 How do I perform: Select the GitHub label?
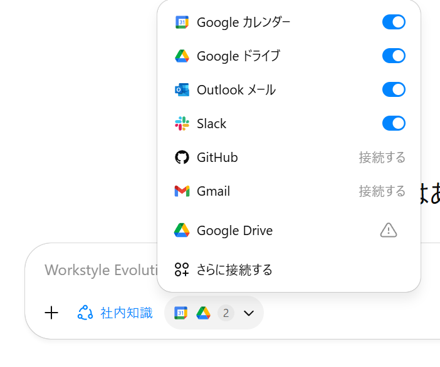pos(217,158)
